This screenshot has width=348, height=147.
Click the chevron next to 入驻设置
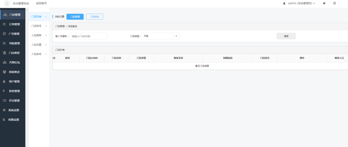pos(46,44)
